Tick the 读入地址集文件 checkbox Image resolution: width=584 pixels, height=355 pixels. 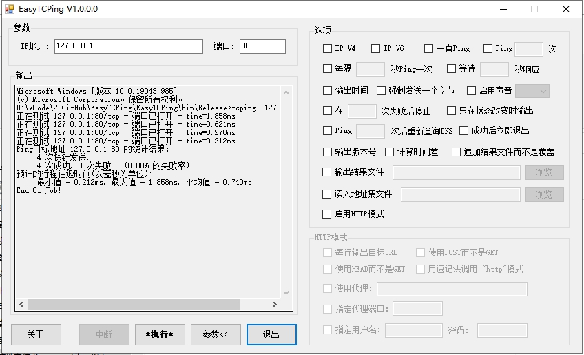point(326,194)
